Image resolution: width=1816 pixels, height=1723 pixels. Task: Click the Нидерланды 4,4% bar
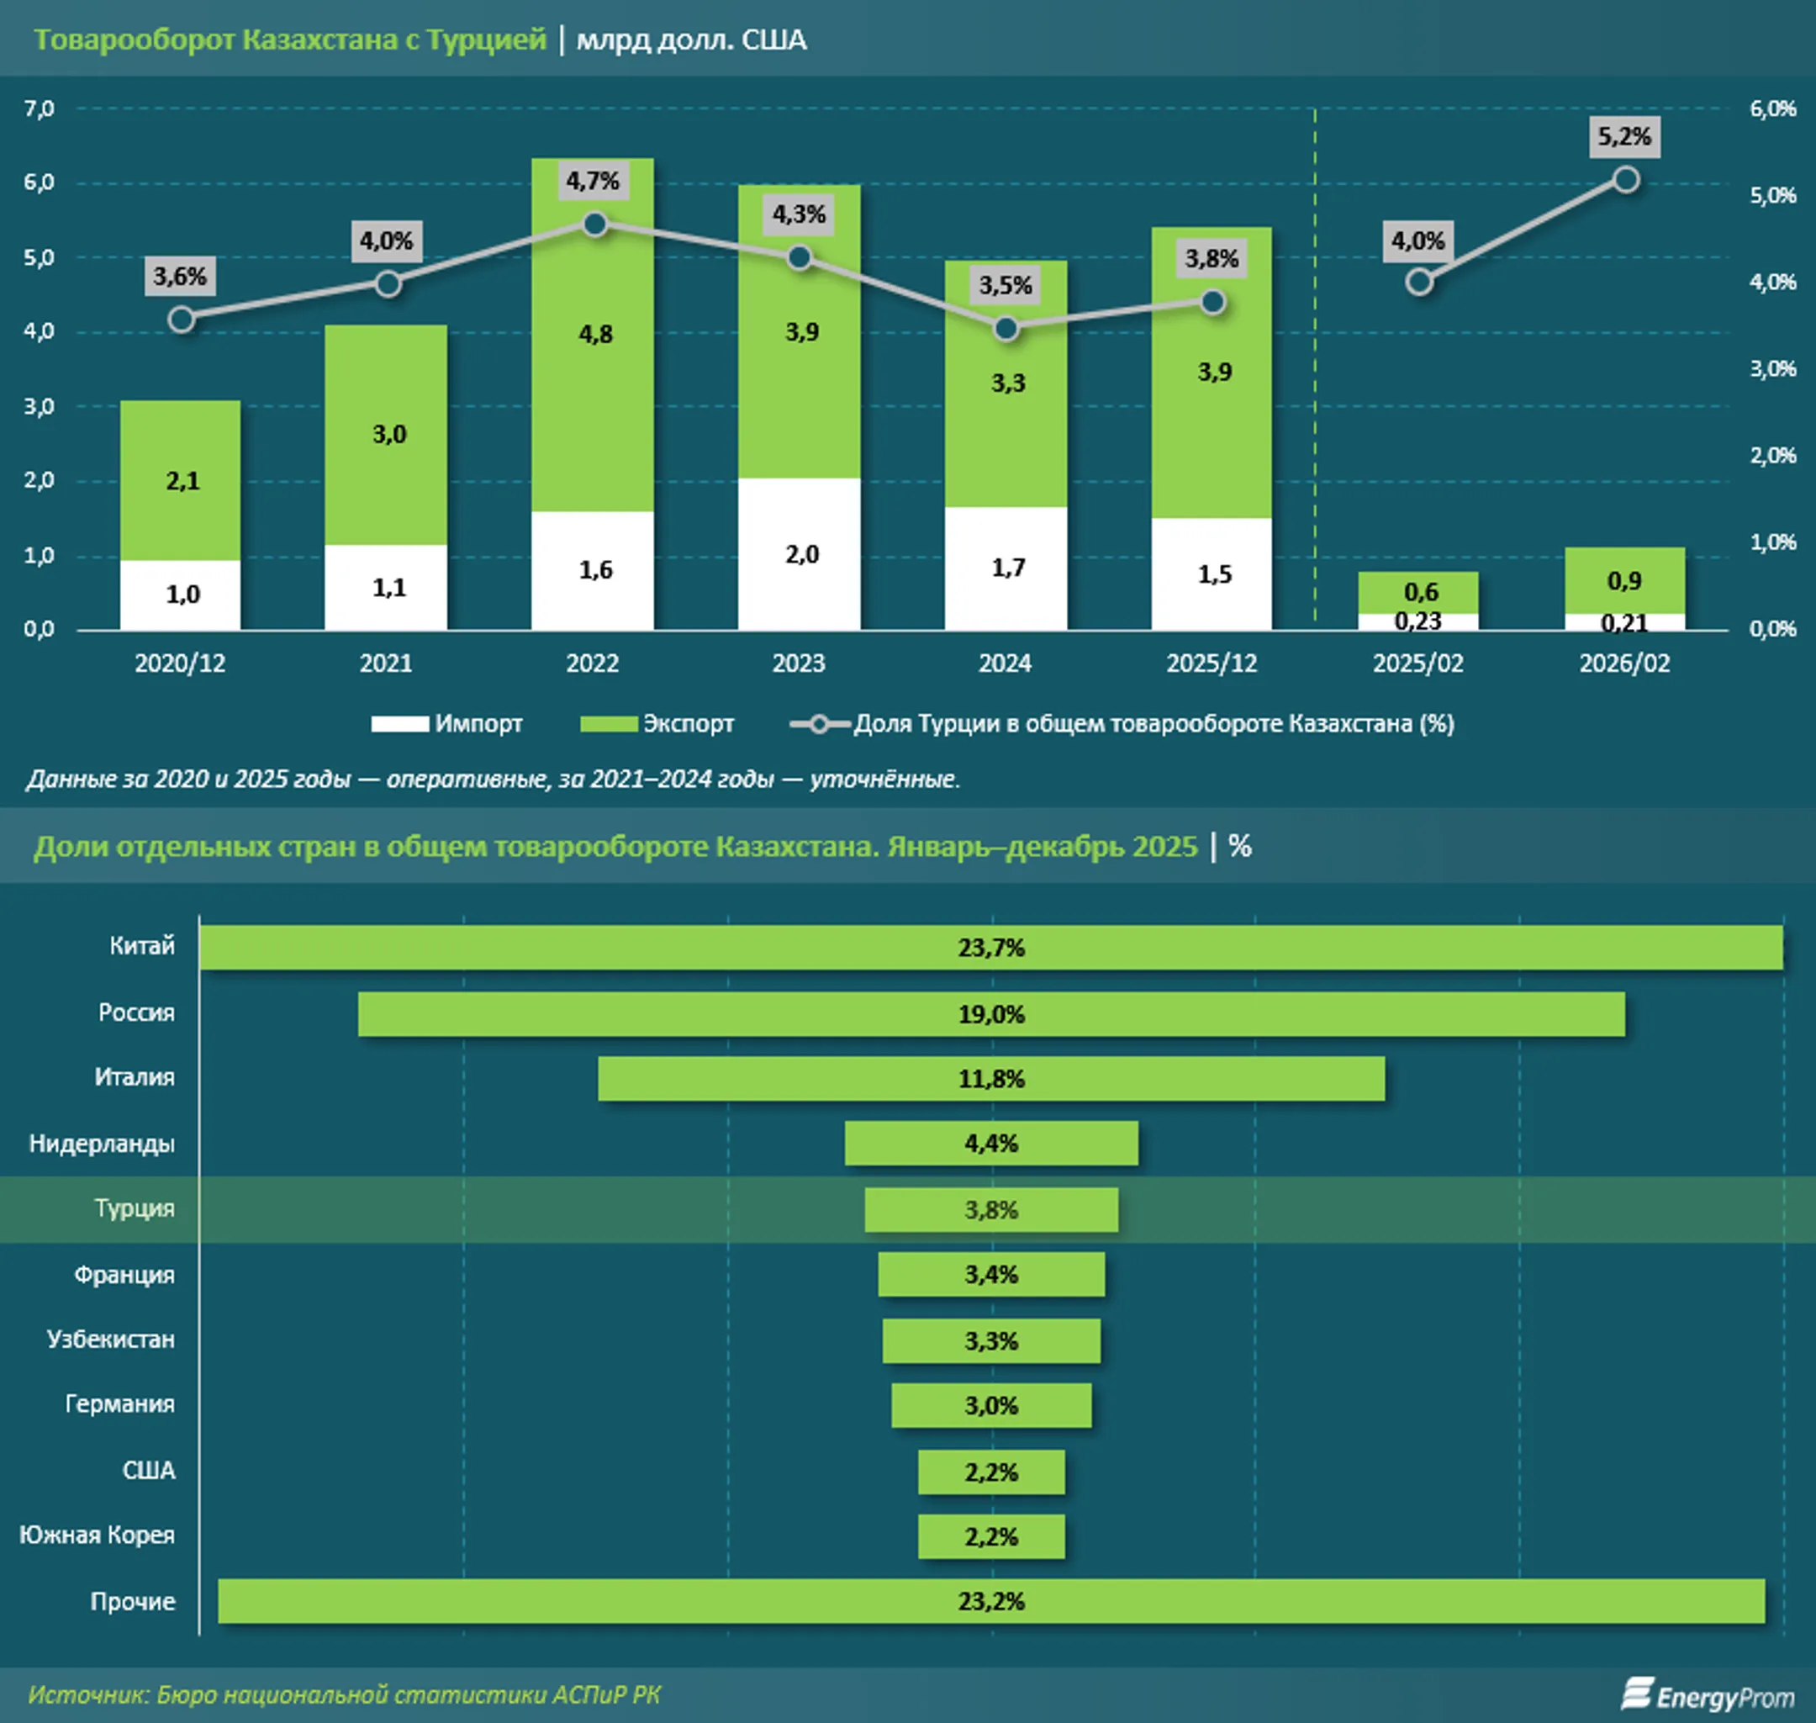coord(991,1144)
